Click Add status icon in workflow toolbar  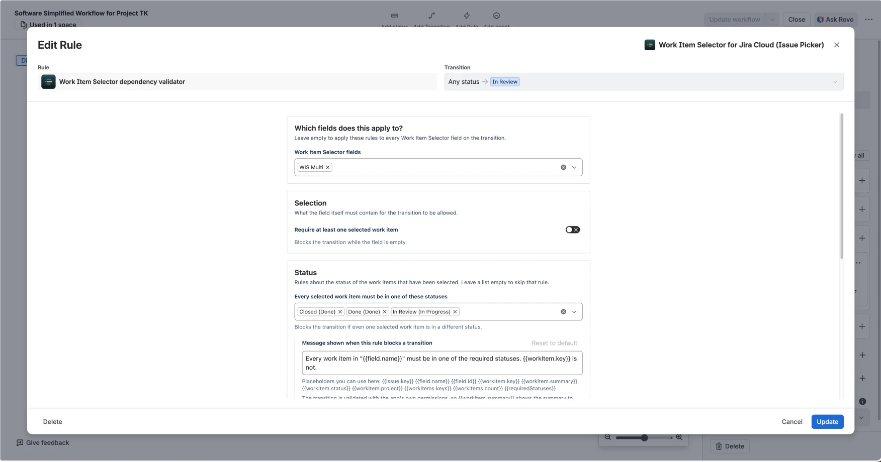[x=394, y=16]
